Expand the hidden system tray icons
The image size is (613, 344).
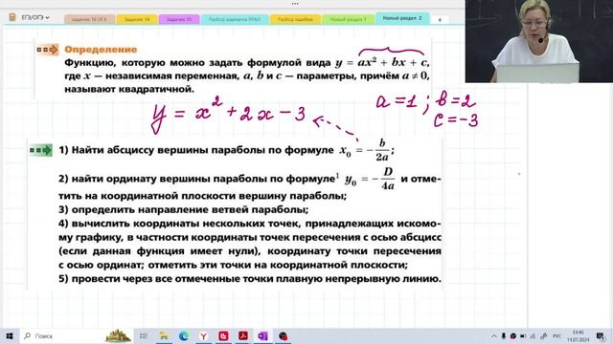(x=494, y=336)
